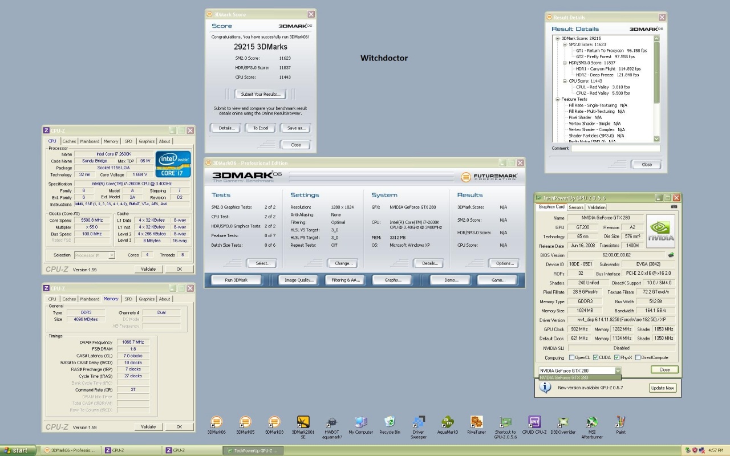Click the Comment field in Result Details
Image resolution: width=730 pixels, height=456 pixels.
click(x=615, y=148)
